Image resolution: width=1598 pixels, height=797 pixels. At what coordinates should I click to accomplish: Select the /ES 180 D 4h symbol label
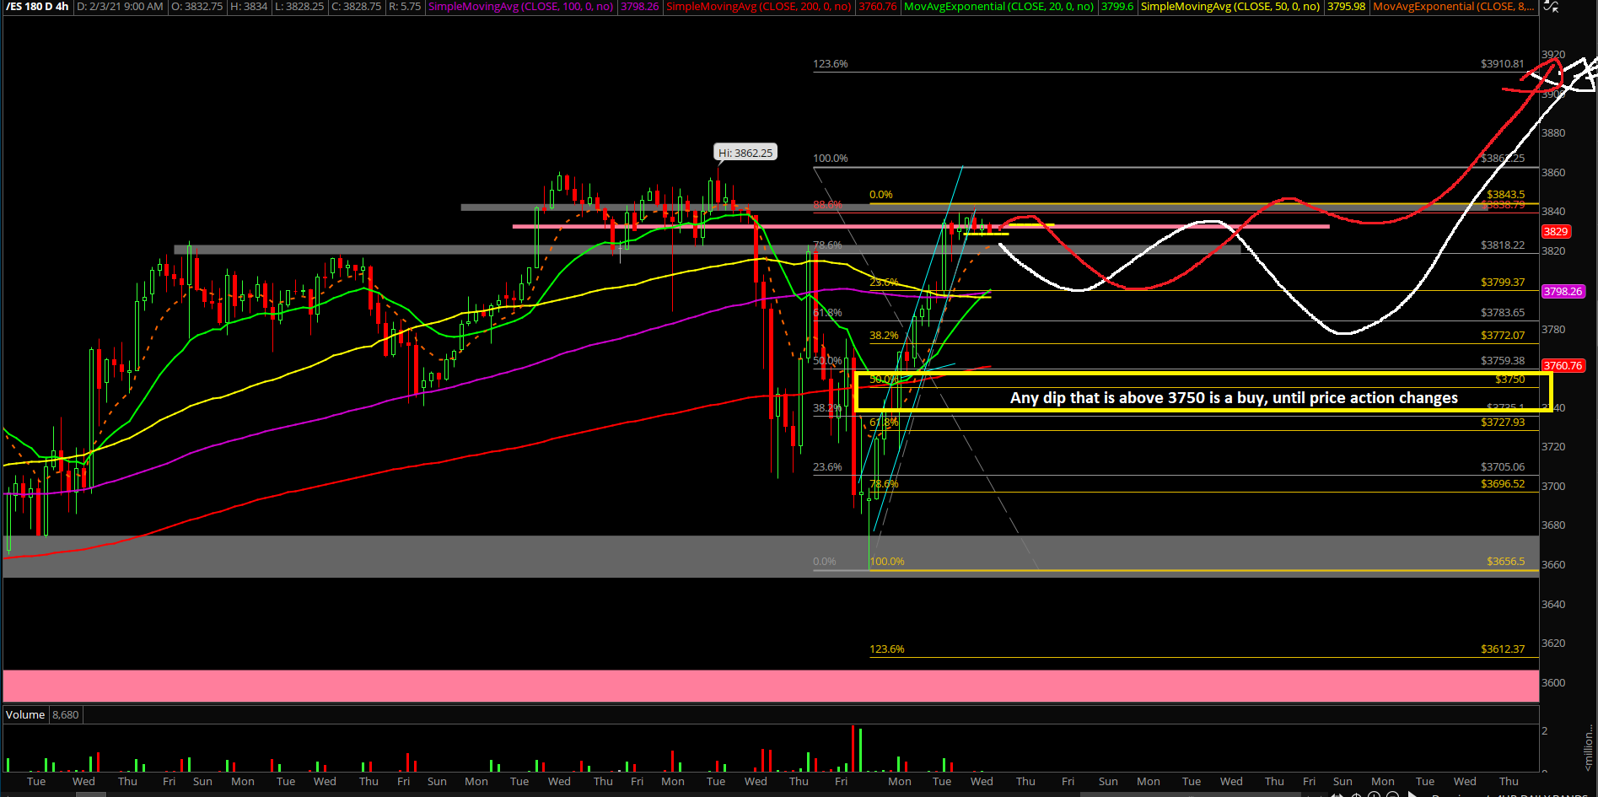[38, 7]
